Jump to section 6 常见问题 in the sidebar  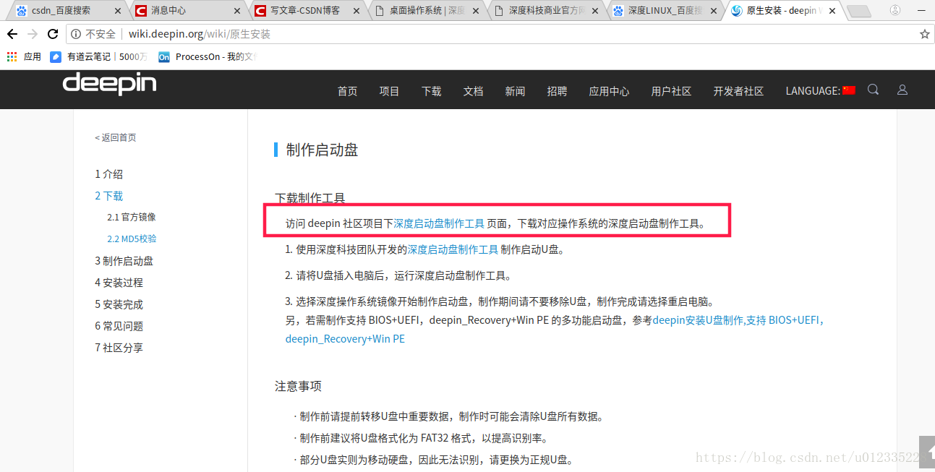[x=119, y=326]
